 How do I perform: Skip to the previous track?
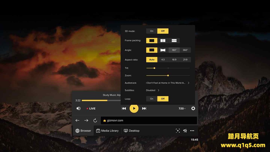(x=124, y=109)
